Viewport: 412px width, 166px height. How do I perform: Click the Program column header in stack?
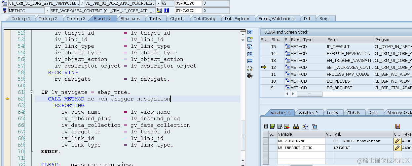[x=393, y=40]
